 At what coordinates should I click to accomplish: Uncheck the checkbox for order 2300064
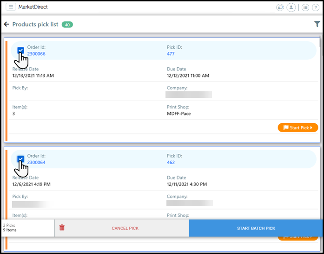[x=20, y=159]
